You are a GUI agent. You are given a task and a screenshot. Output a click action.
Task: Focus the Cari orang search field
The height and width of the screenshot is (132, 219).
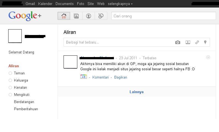click(x=163, y=16)
